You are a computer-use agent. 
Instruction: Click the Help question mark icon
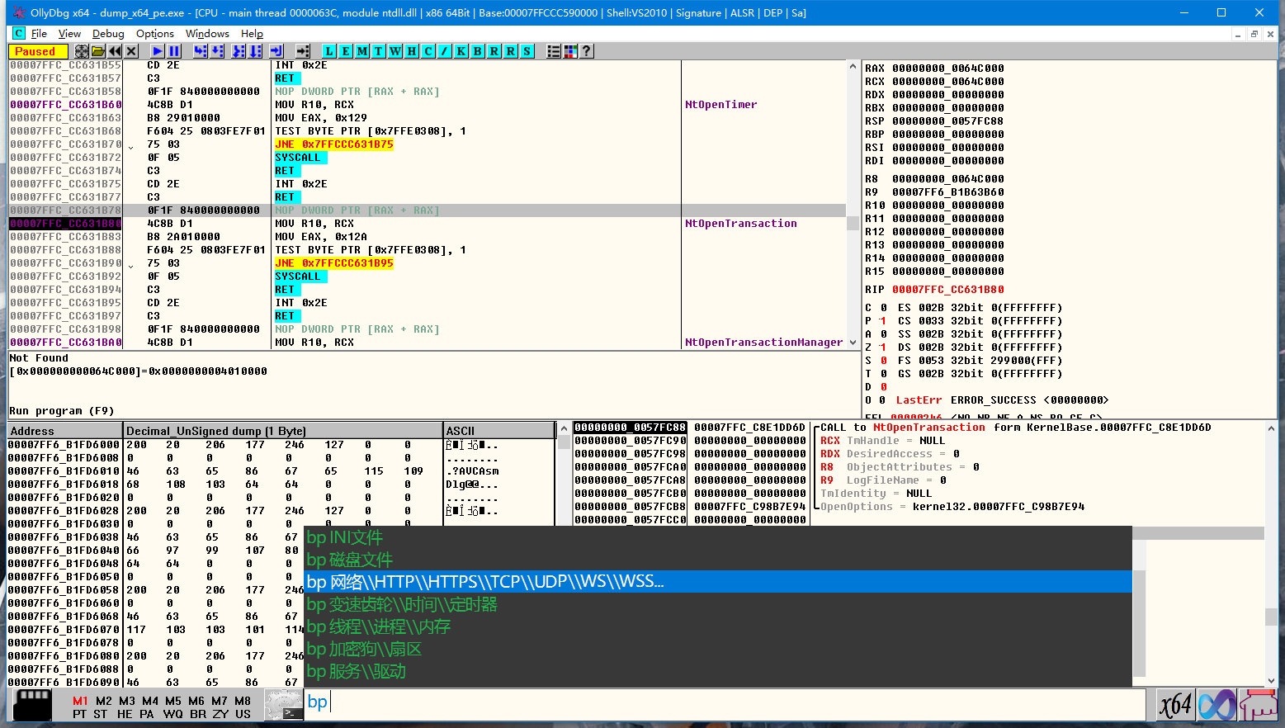586,51
